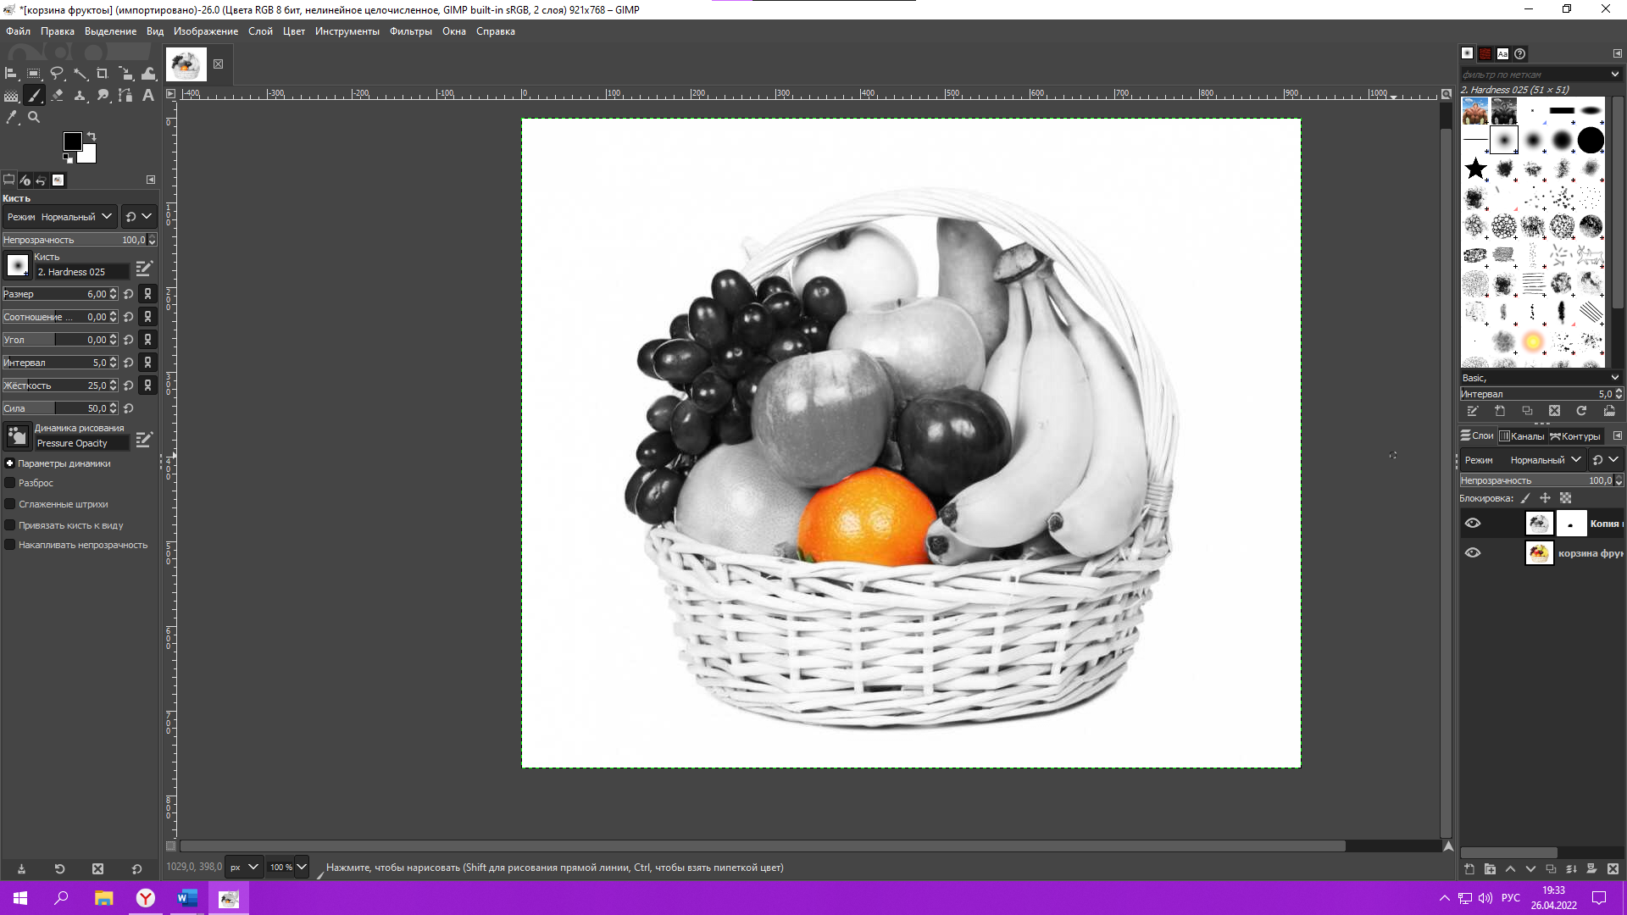The height and width of the screenshot is (915, 1627).
Task: Toggle alpha channel lock in the Блокировка row
Action: tap(1565, 498)
